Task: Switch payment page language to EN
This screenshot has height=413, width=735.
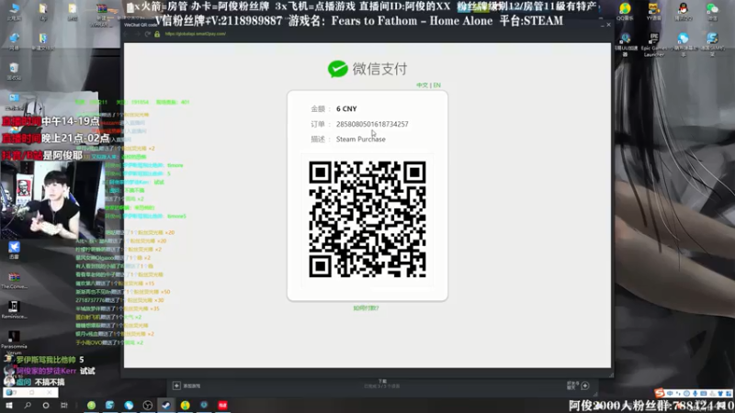Action: click(x=437, y=85)
